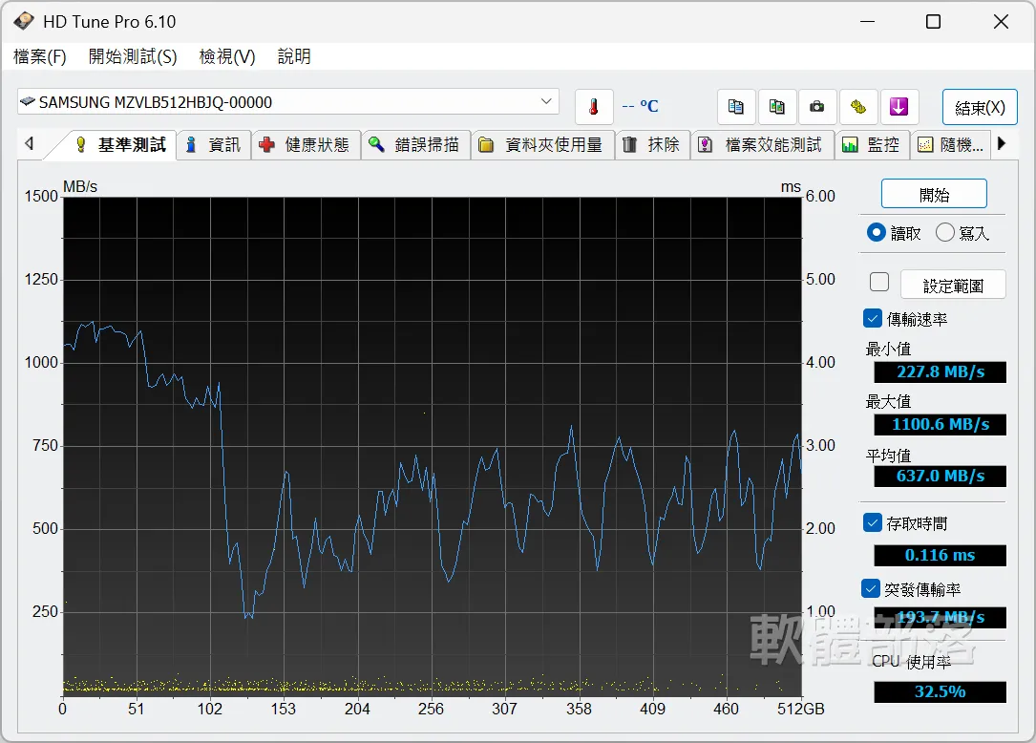The image size is (1036, 743).
Task: Click the trash can erase icon
Action: (x=629, y=145)
